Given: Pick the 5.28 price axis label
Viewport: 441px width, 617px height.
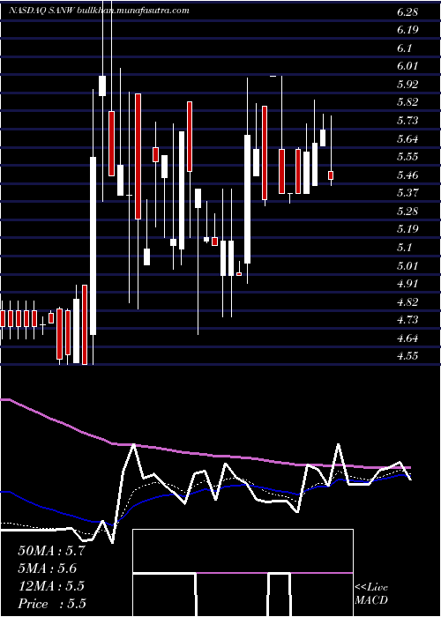Looking at the screenshot, I should pos(407,212).
